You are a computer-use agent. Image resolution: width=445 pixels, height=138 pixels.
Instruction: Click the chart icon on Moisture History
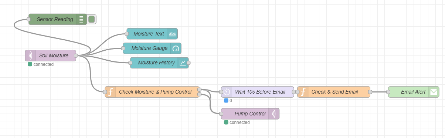pyautogui.click(x=183, y=63)
